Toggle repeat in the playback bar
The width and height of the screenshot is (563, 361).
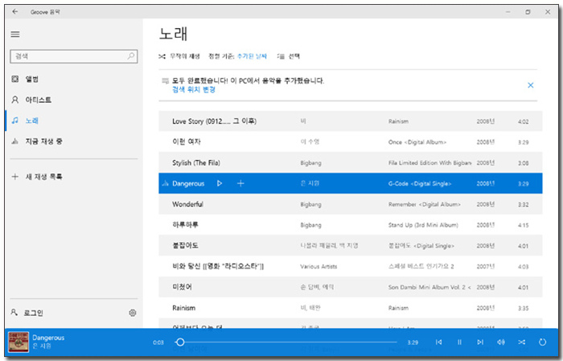[x=543, y=342]
